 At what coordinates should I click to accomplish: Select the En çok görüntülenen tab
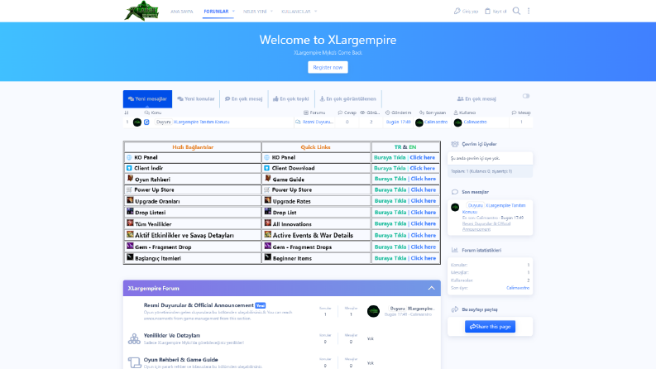click(x=348, y=98)
